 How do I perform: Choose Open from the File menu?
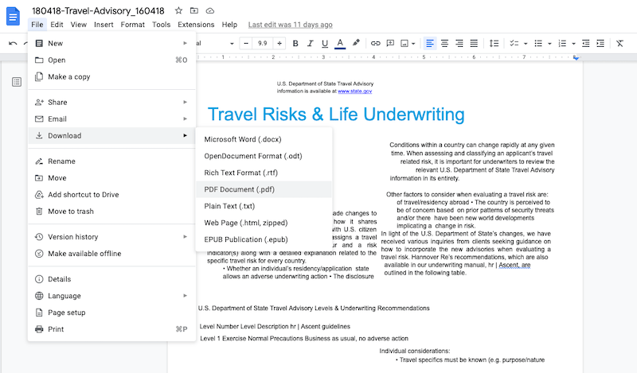(111, 60)
